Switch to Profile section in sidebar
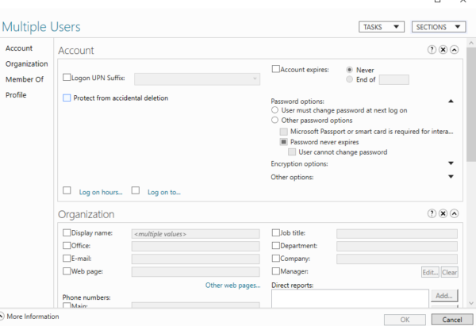Viewport: 476px width, 326px height. pyautogui.click(x=16, y=95)
